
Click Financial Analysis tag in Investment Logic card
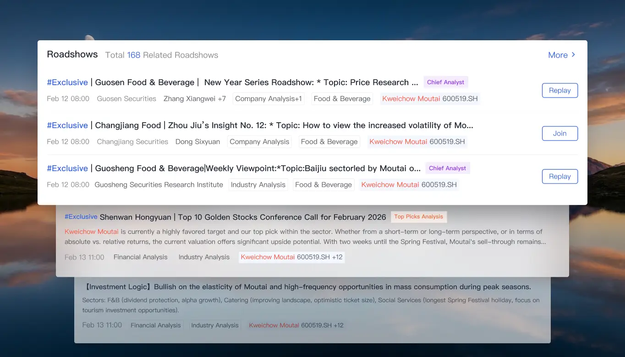click(x=156, y=325)
